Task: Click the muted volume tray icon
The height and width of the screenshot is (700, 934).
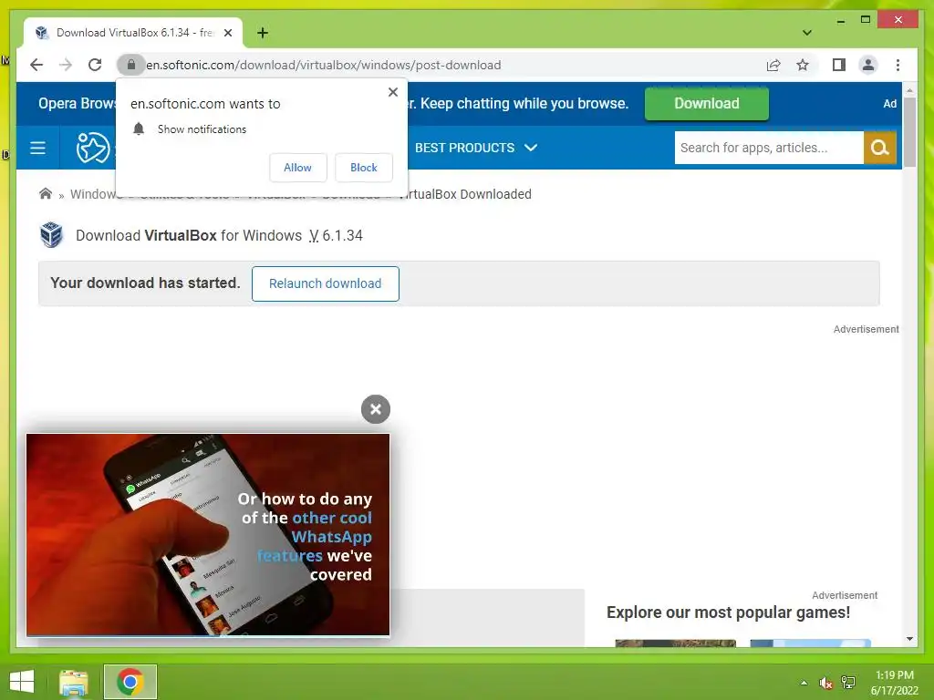Action: click(x=825, y=684)
